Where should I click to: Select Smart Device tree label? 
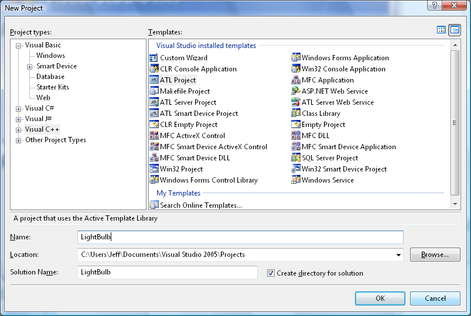point(56,66)
